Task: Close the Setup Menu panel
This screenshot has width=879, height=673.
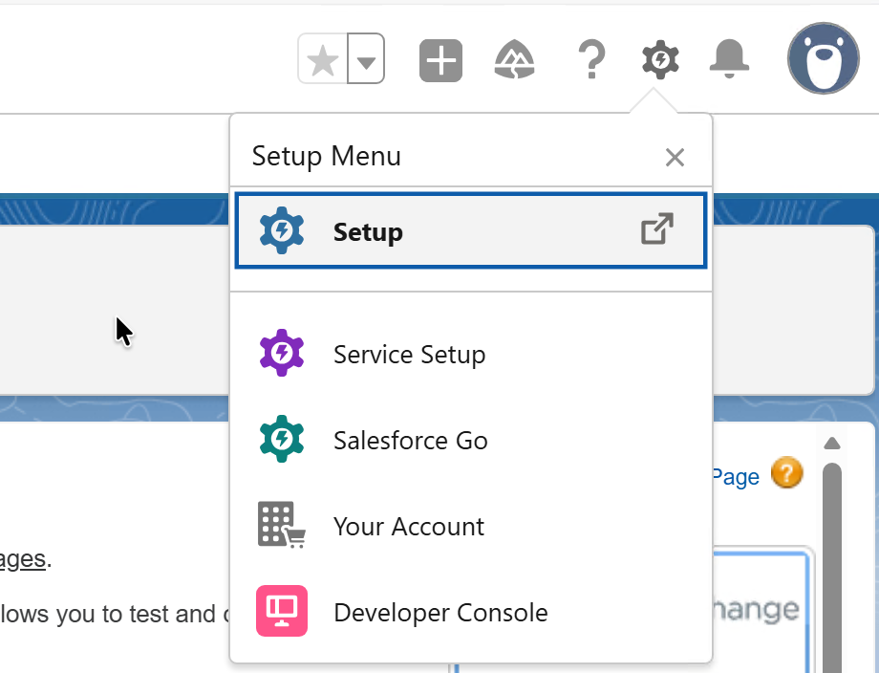Action: point(675,157)
